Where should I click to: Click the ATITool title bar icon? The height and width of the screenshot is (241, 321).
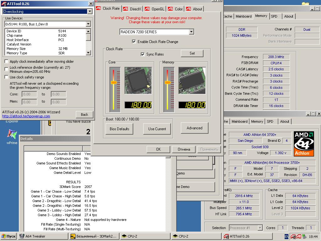[4, 4]
